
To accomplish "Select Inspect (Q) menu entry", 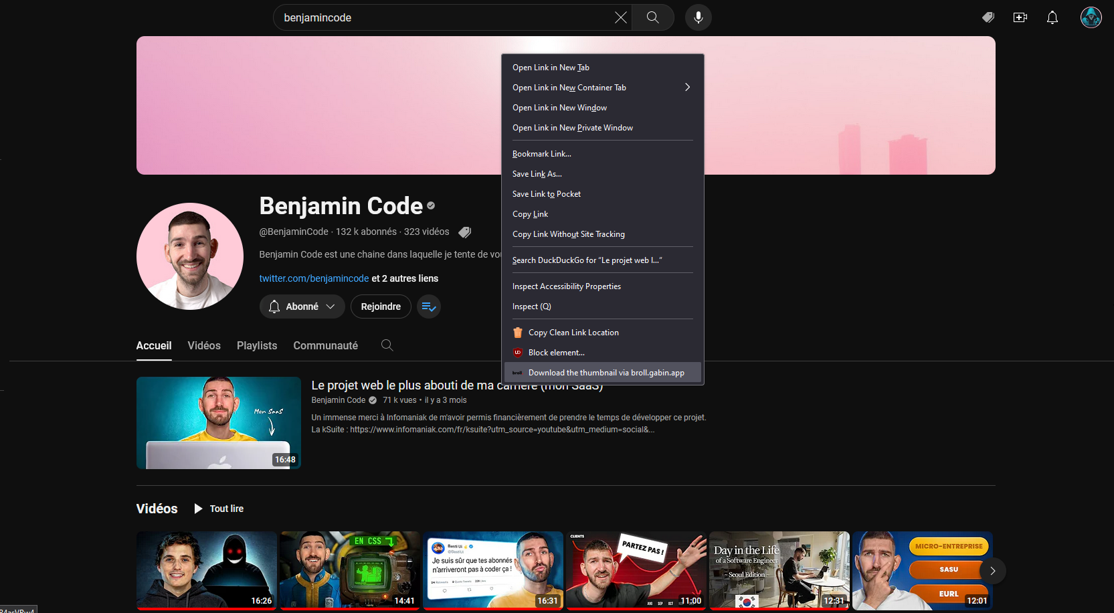I will [x=602, y=306].
